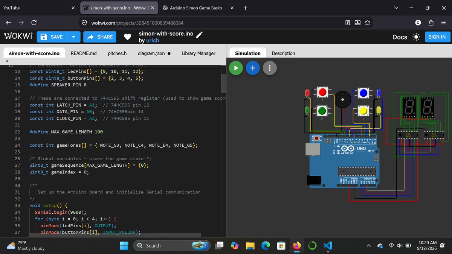The image size is (452, 254).
Task: Open the diagram.json file tab
Action: 154,53
